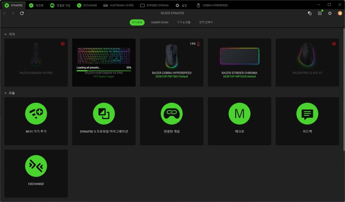Open the modules grid icon in top right
The width and height of the screenshot is (345, 202).
tap(320, 13)
